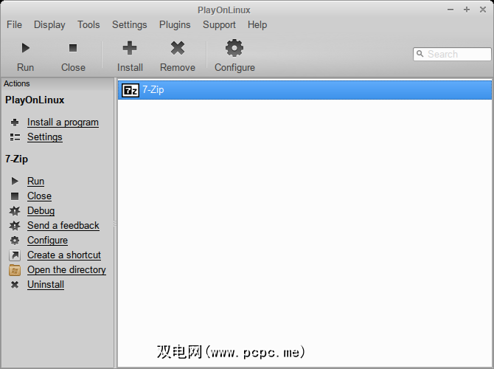
Task: Click the Close stop icon in toolbar
Action: (73, 48)
